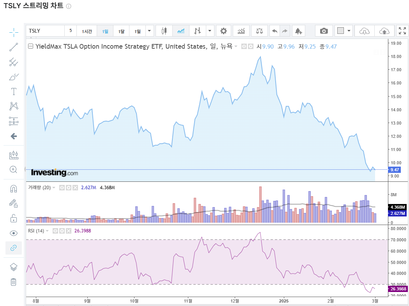Switch to area chart style
409x306 pixels.
(181, 31)
